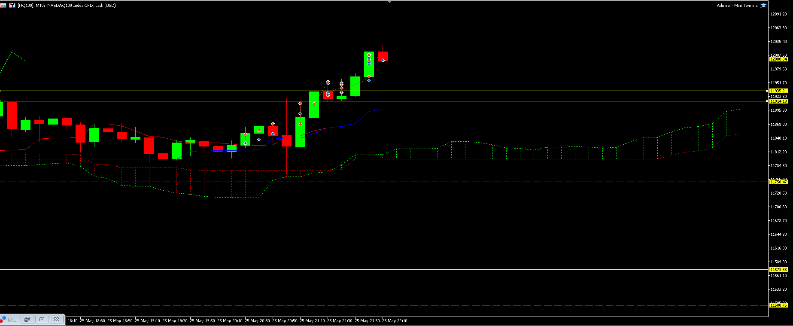Select the 12000.04 price level label
This screenshot has width=793, height=326.
coord(778,59)
